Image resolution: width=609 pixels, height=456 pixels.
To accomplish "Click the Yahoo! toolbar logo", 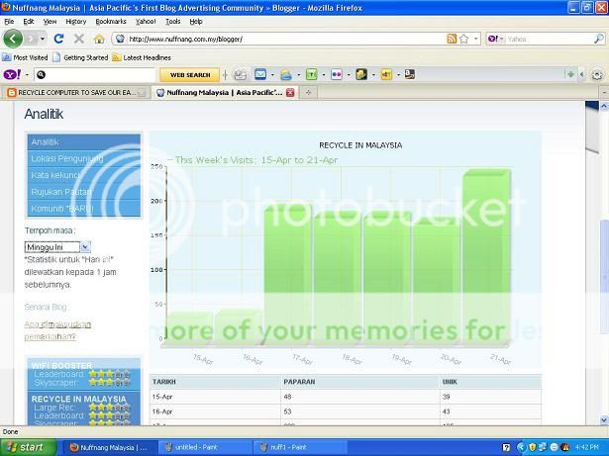I will 12,74.
